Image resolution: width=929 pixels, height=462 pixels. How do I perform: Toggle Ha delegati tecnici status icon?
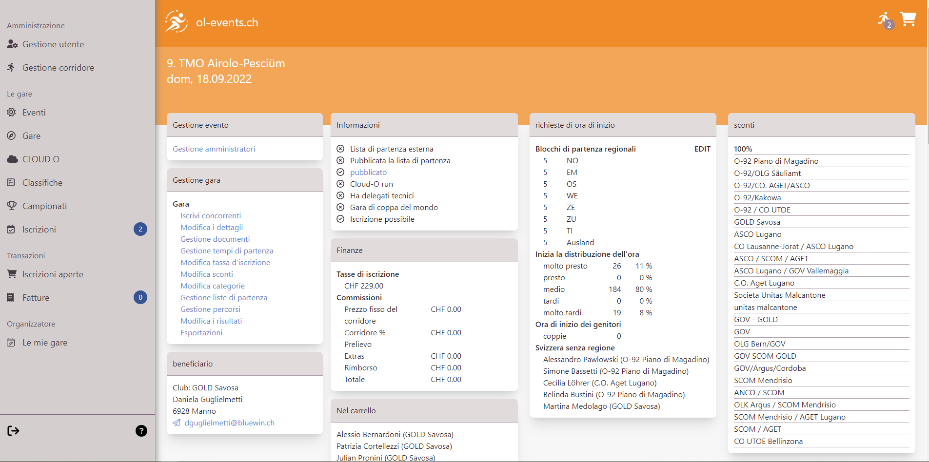[340, 195]
